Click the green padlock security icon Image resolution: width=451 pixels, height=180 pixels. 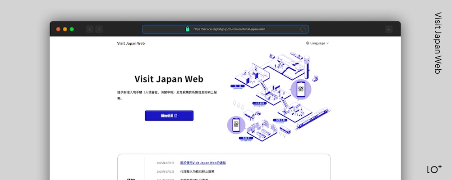tap(188, 29)
